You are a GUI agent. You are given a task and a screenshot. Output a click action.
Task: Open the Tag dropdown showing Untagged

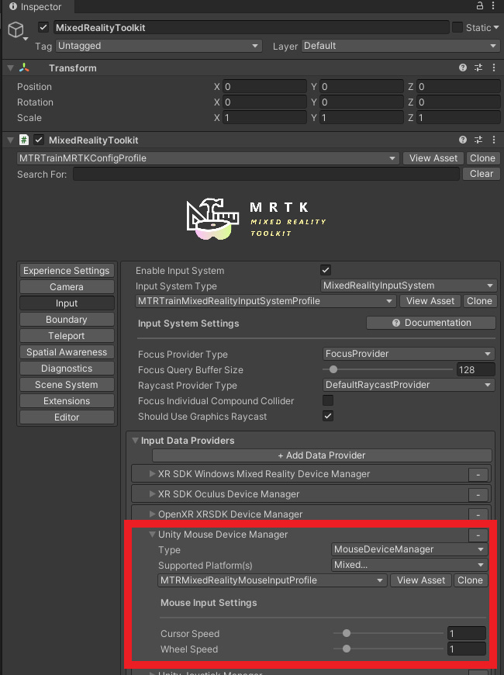click(x=158, y=46)
